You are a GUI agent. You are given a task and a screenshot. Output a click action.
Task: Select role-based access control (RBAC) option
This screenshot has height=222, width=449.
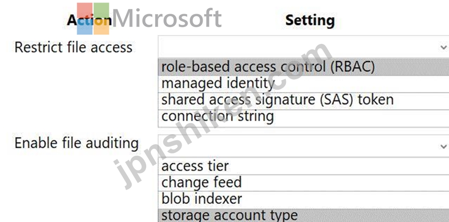[x=303, y=67]
